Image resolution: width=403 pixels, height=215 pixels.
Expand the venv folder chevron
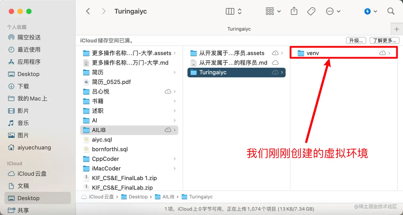389,53
